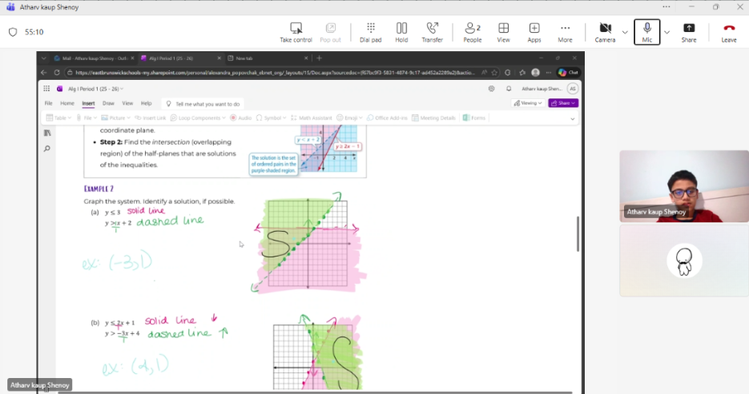
Task: Click the favorites star in address bar
Action: [x=495, y=73]
